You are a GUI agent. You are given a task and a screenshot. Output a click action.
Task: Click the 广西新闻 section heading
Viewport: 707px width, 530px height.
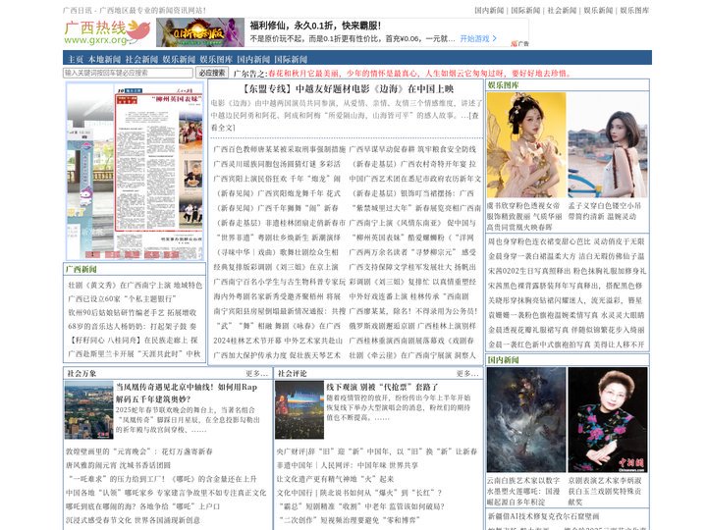[82, 270]
